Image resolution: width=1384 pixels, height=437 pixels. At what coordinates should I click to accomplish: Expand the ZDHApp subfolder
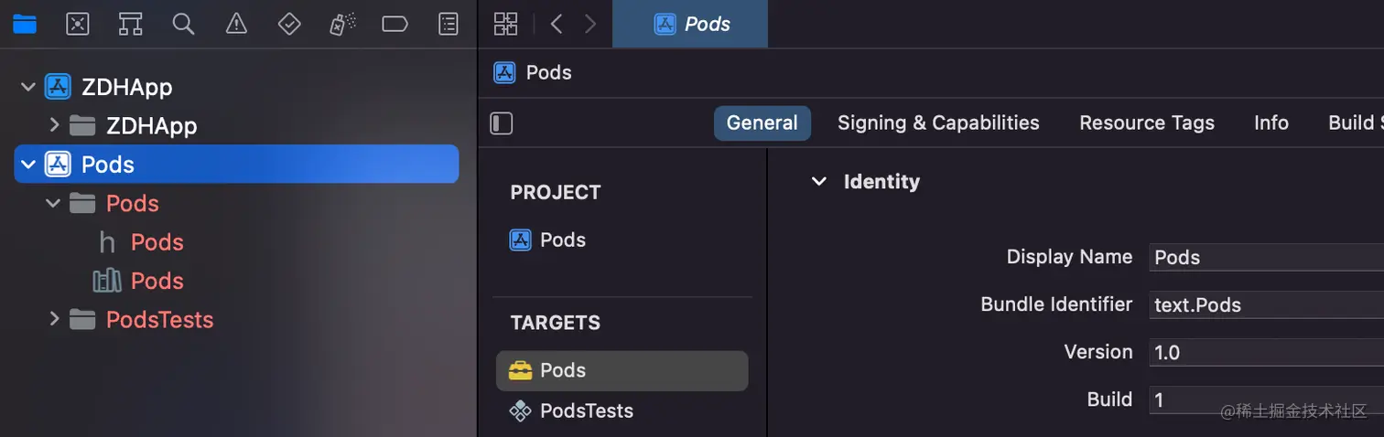coord(54,125)
